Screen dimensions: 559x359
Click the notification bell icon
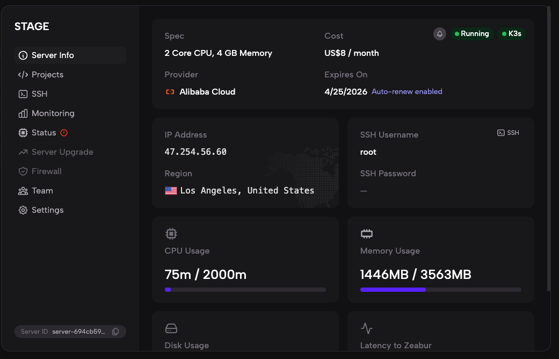[x=440, y=34]
